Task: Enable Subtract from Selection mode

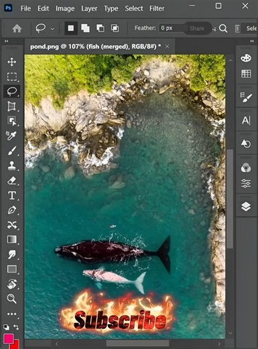Action: [100, 28]
